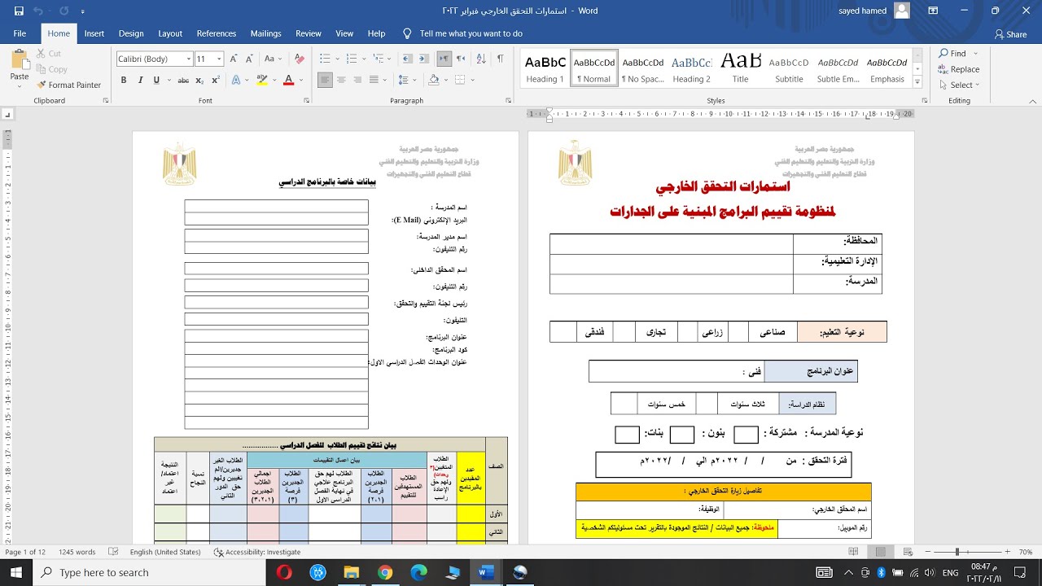Apply the Subtitle style
This screenshot has height=586, width=1042.
(x=789, y=69)
